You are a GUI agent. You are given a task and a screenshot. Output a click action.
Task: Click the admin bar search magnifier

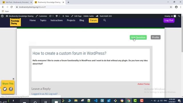(179, 16)
